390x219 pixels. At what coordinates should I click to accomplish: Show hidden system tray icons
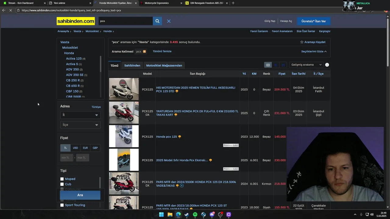coord(355,214)
